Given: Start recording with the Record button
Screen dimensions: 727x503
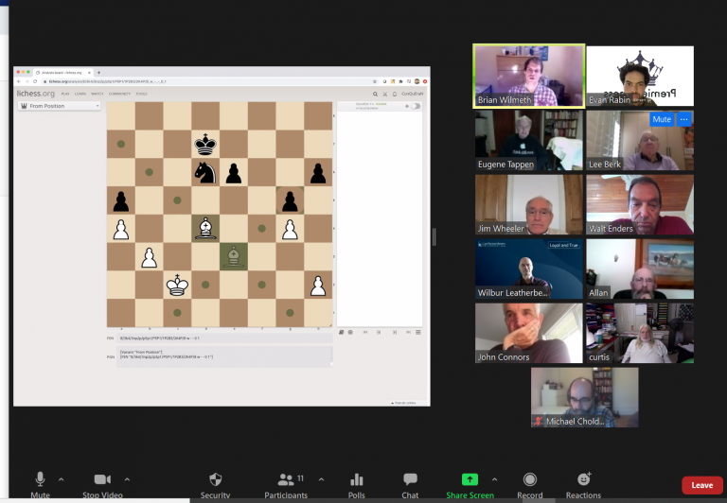Looking at the screenshot, I should pos(530,480).
